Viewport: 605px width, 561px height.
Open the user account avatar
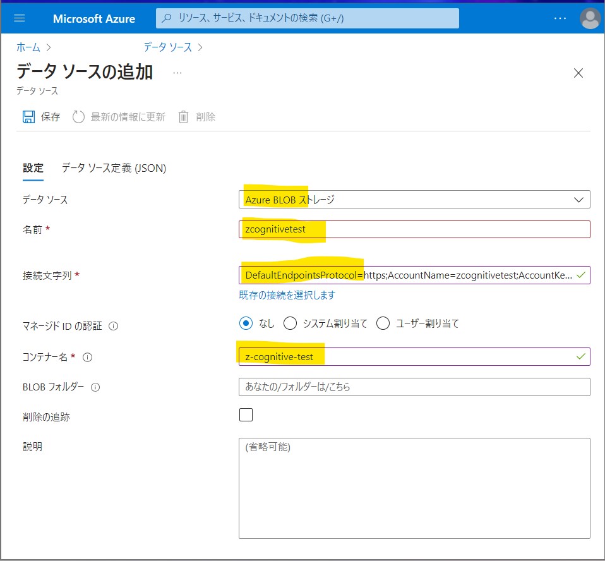pyautogui.click(x=590, y=18)
